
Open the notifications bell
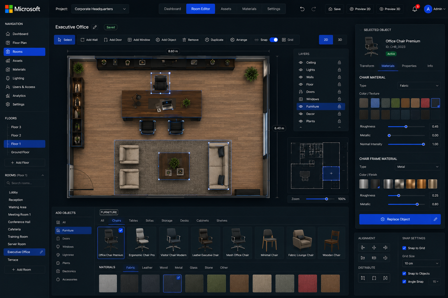pos(415,9)
